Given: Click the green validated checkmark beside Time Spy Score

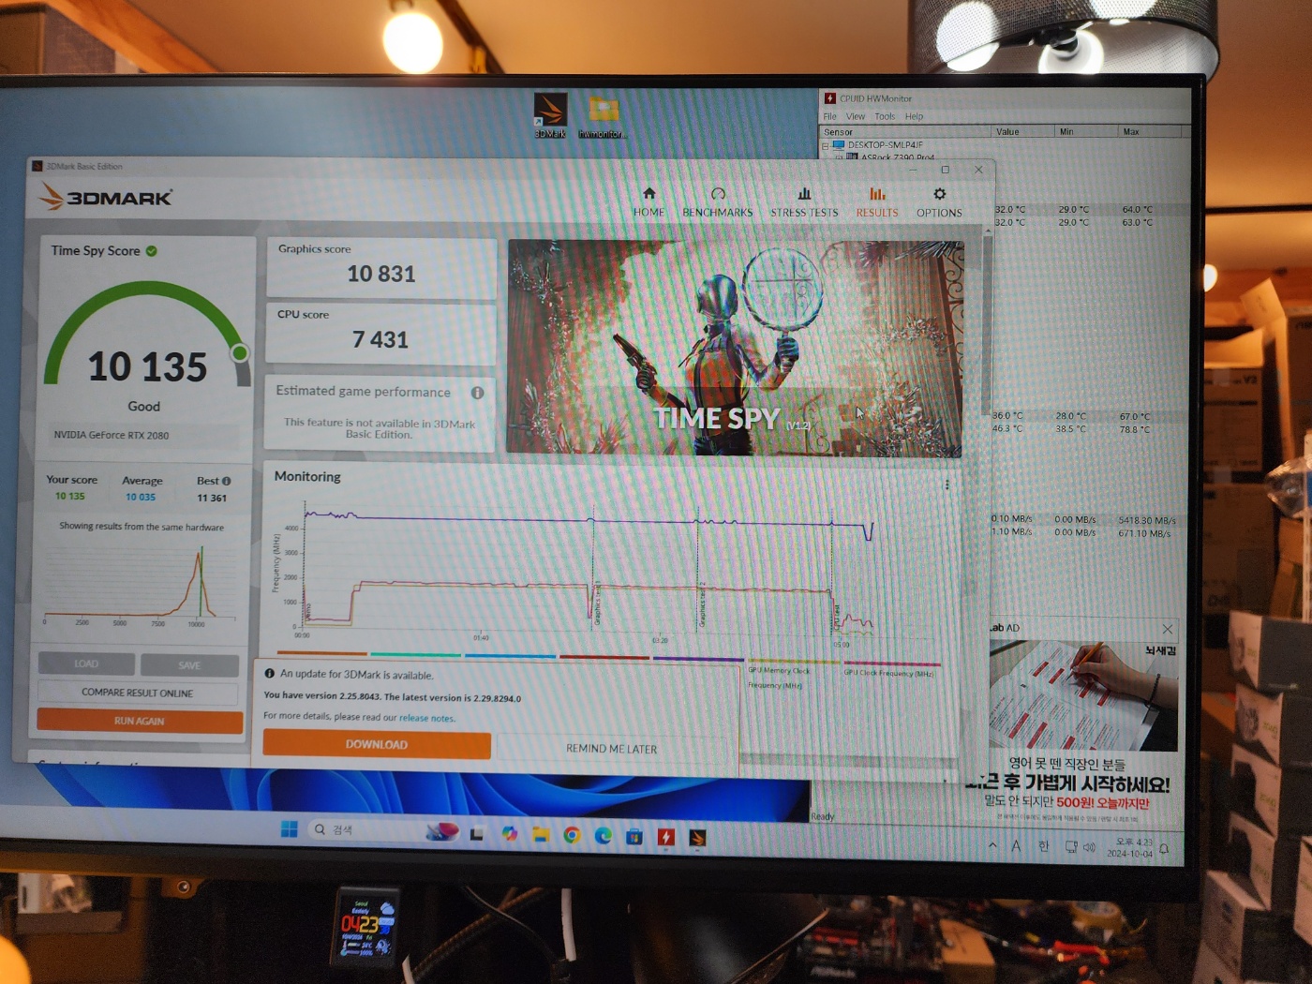Looking at the screenshot, I should click(151, 250).
